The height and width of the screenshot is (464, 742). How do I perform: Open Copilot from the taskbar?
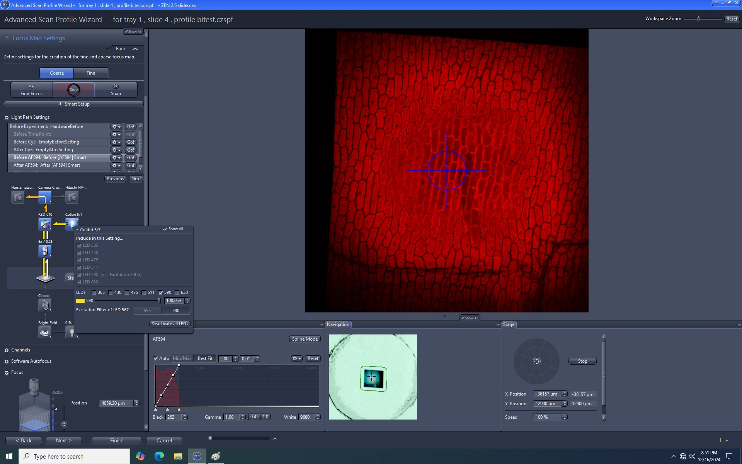[140, 456]
